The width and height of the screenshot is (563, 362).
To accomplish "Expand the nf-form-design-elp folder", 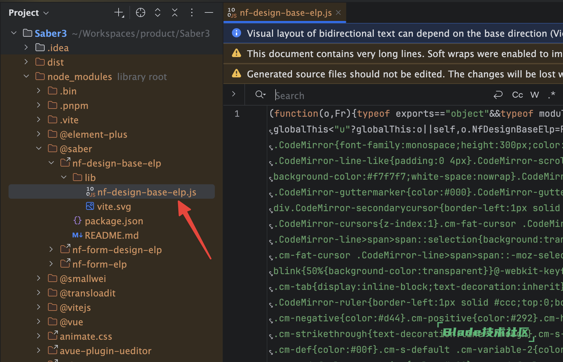I will (51, 250).
